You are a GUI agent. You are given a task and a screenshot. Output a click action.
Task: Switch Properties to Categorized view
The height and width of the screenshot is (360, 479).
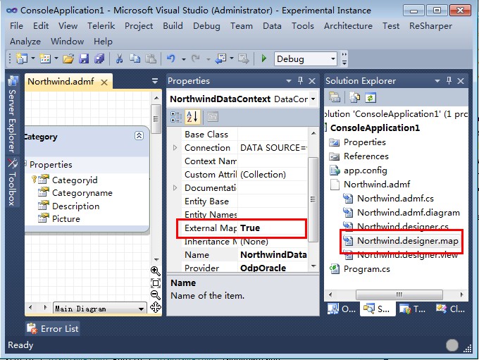pyautogui.click(x=176, y=117)
